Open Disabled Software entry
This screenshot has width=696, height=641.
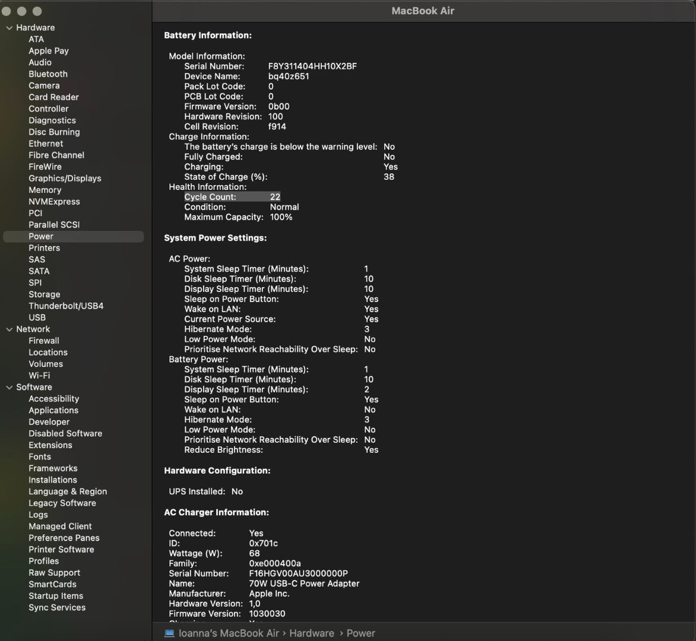[65, 433]
